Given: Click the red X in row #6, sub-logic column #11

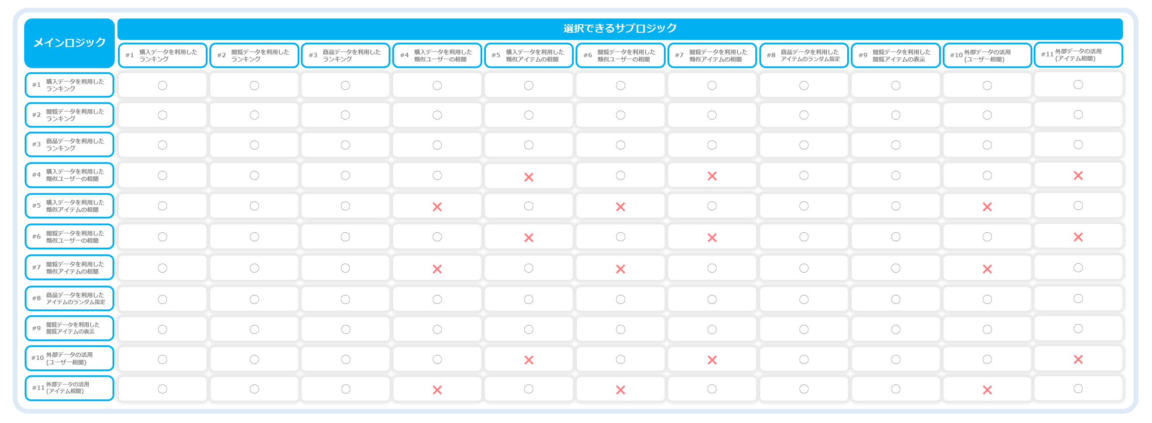Looking at the screenshot, I should [1078, 237].
